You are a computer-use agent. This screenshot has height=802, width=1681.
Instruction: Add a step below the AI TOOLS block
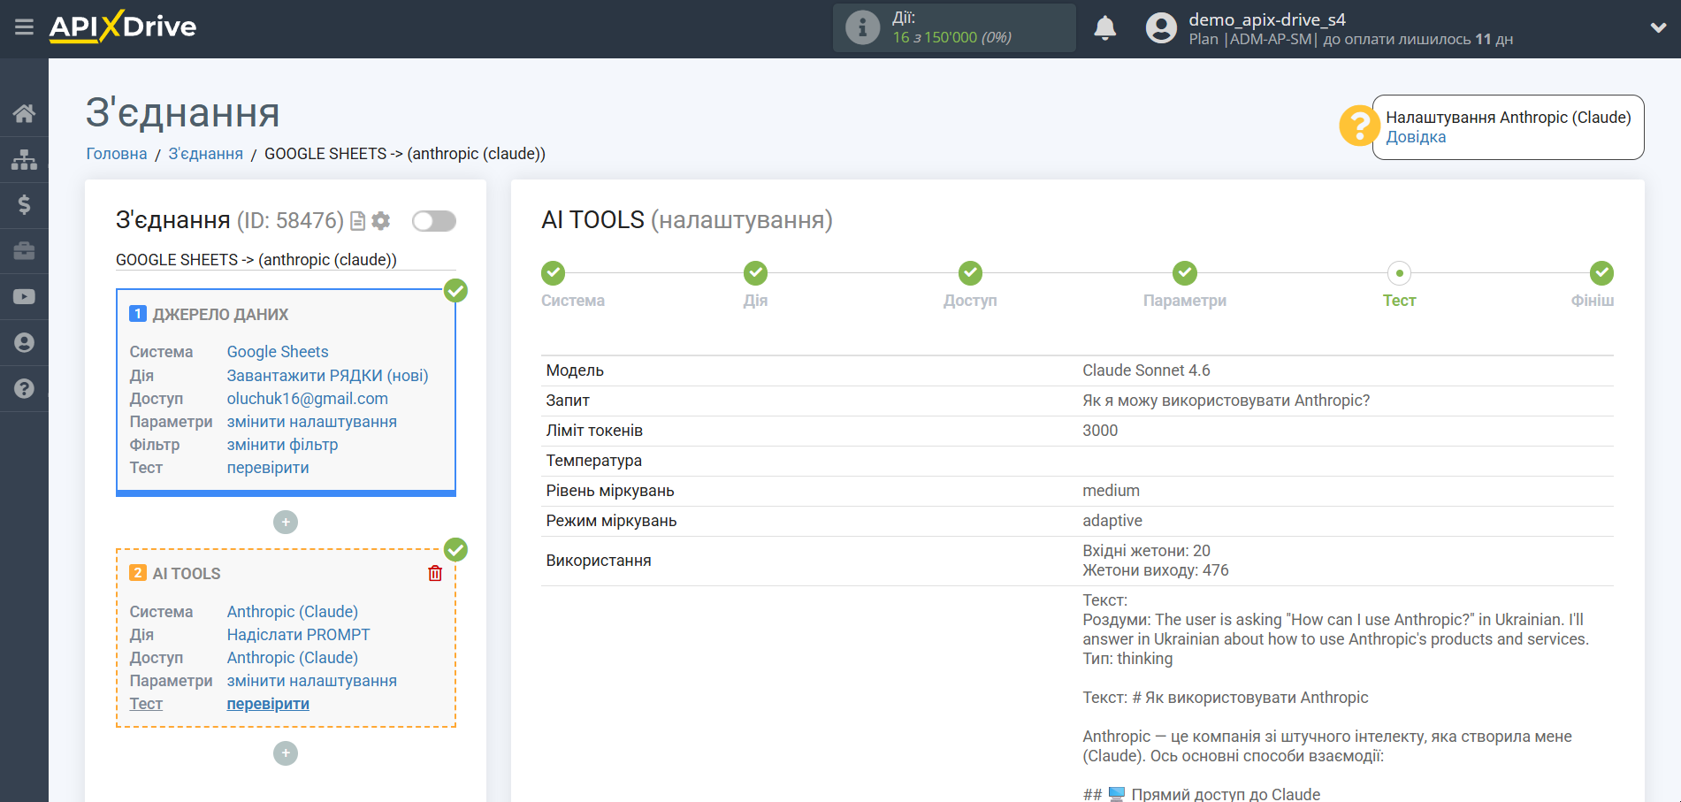286,753
